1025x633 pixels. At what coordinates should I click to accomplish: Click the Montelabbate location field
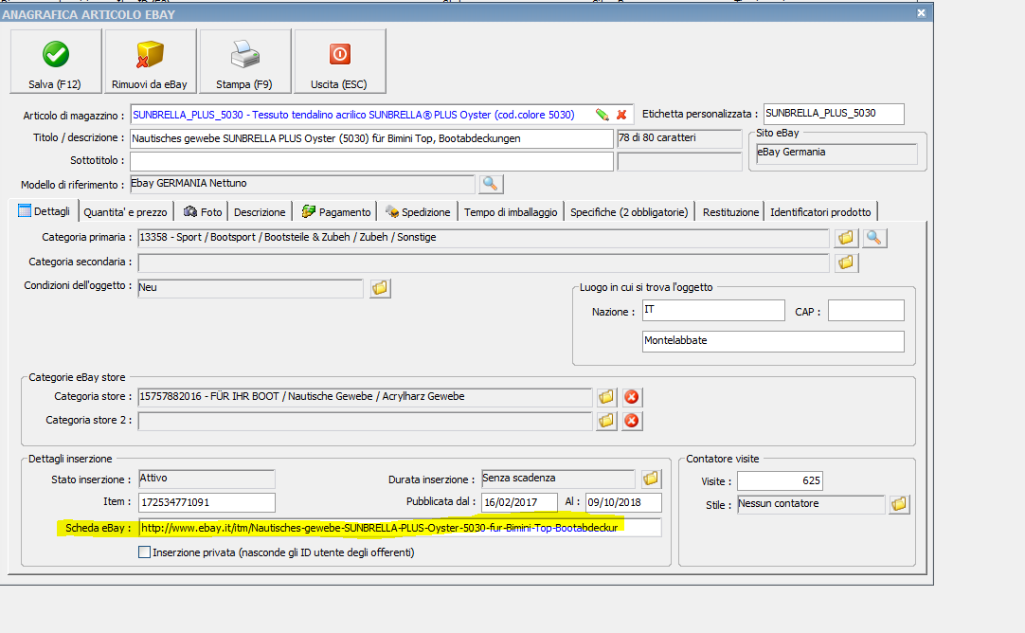tap(773, 341)
